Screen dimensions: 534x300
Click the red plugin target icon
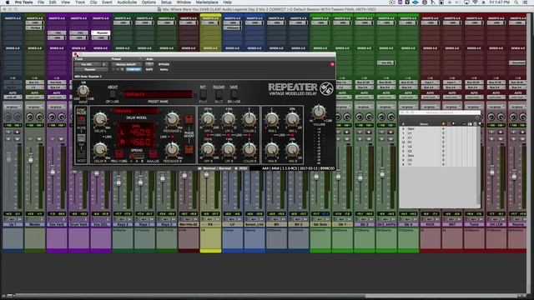coord(332,64)
